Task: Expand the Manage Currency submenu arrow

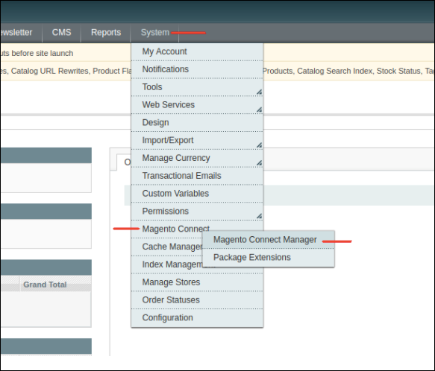Action: pos(259,162)
